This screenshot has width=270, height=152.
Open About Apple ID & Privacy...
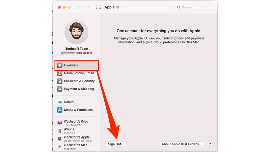[x=182, y=144]
